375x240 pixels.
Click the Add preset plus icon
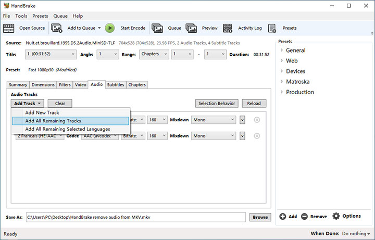282,217
